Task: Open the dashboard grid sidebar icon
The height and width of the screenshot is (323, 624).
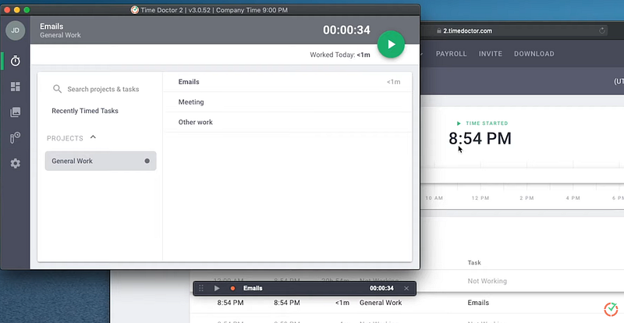Action: [x=15, y=87]
